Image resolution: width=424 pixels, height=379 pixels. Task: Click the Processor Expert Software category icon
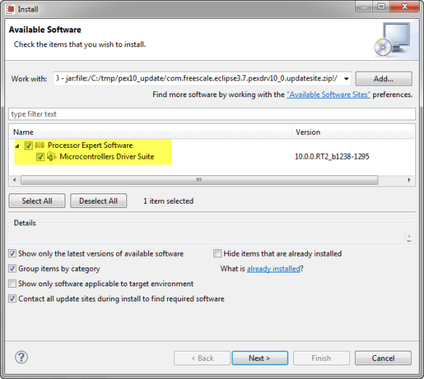[x=39, y=145]
